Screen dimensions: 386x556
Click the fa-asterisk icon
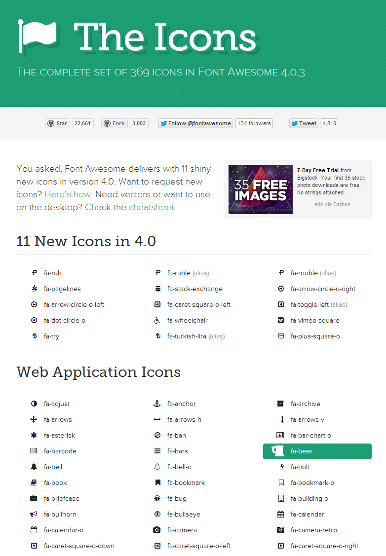(34, 435)
